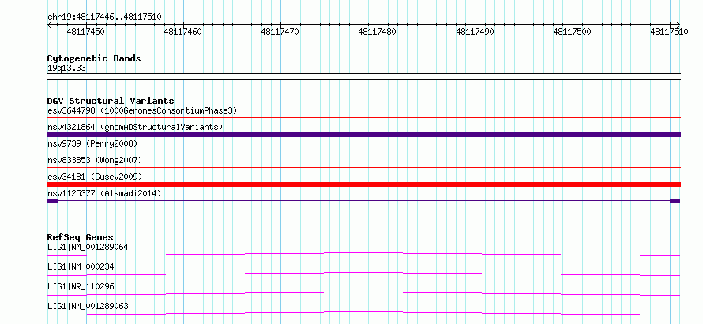
Task: Open the DGV Structural Variants track title
Action: coord(111,101)
